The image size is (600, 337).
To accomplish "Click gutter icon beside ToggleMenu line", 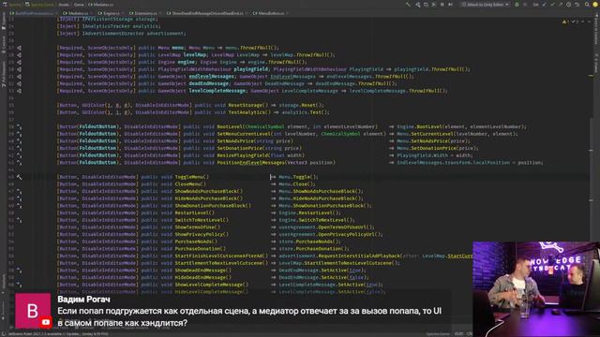I will [x=19, y=177].
